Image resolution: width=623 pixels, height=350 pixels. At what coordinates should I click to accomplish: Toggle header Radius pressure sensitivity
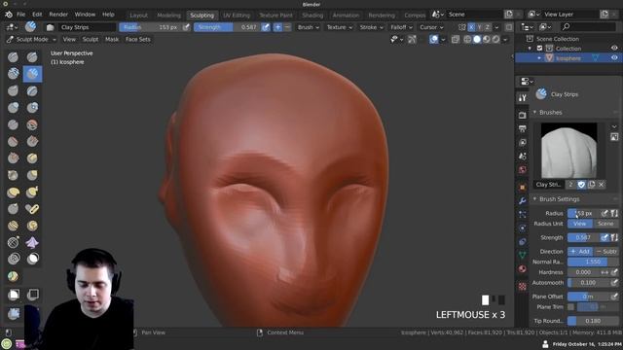[x=186, y=27]
